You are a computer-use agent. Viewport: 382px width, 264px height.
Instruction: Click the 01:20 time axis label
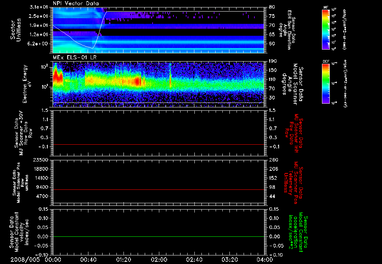click(x=123, y=260)
